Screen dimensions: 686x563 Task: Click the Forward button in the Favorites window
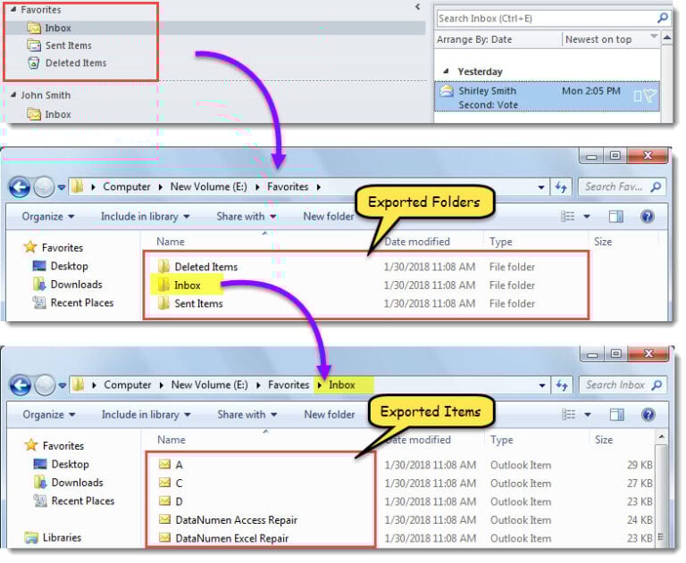click(44, 187)
